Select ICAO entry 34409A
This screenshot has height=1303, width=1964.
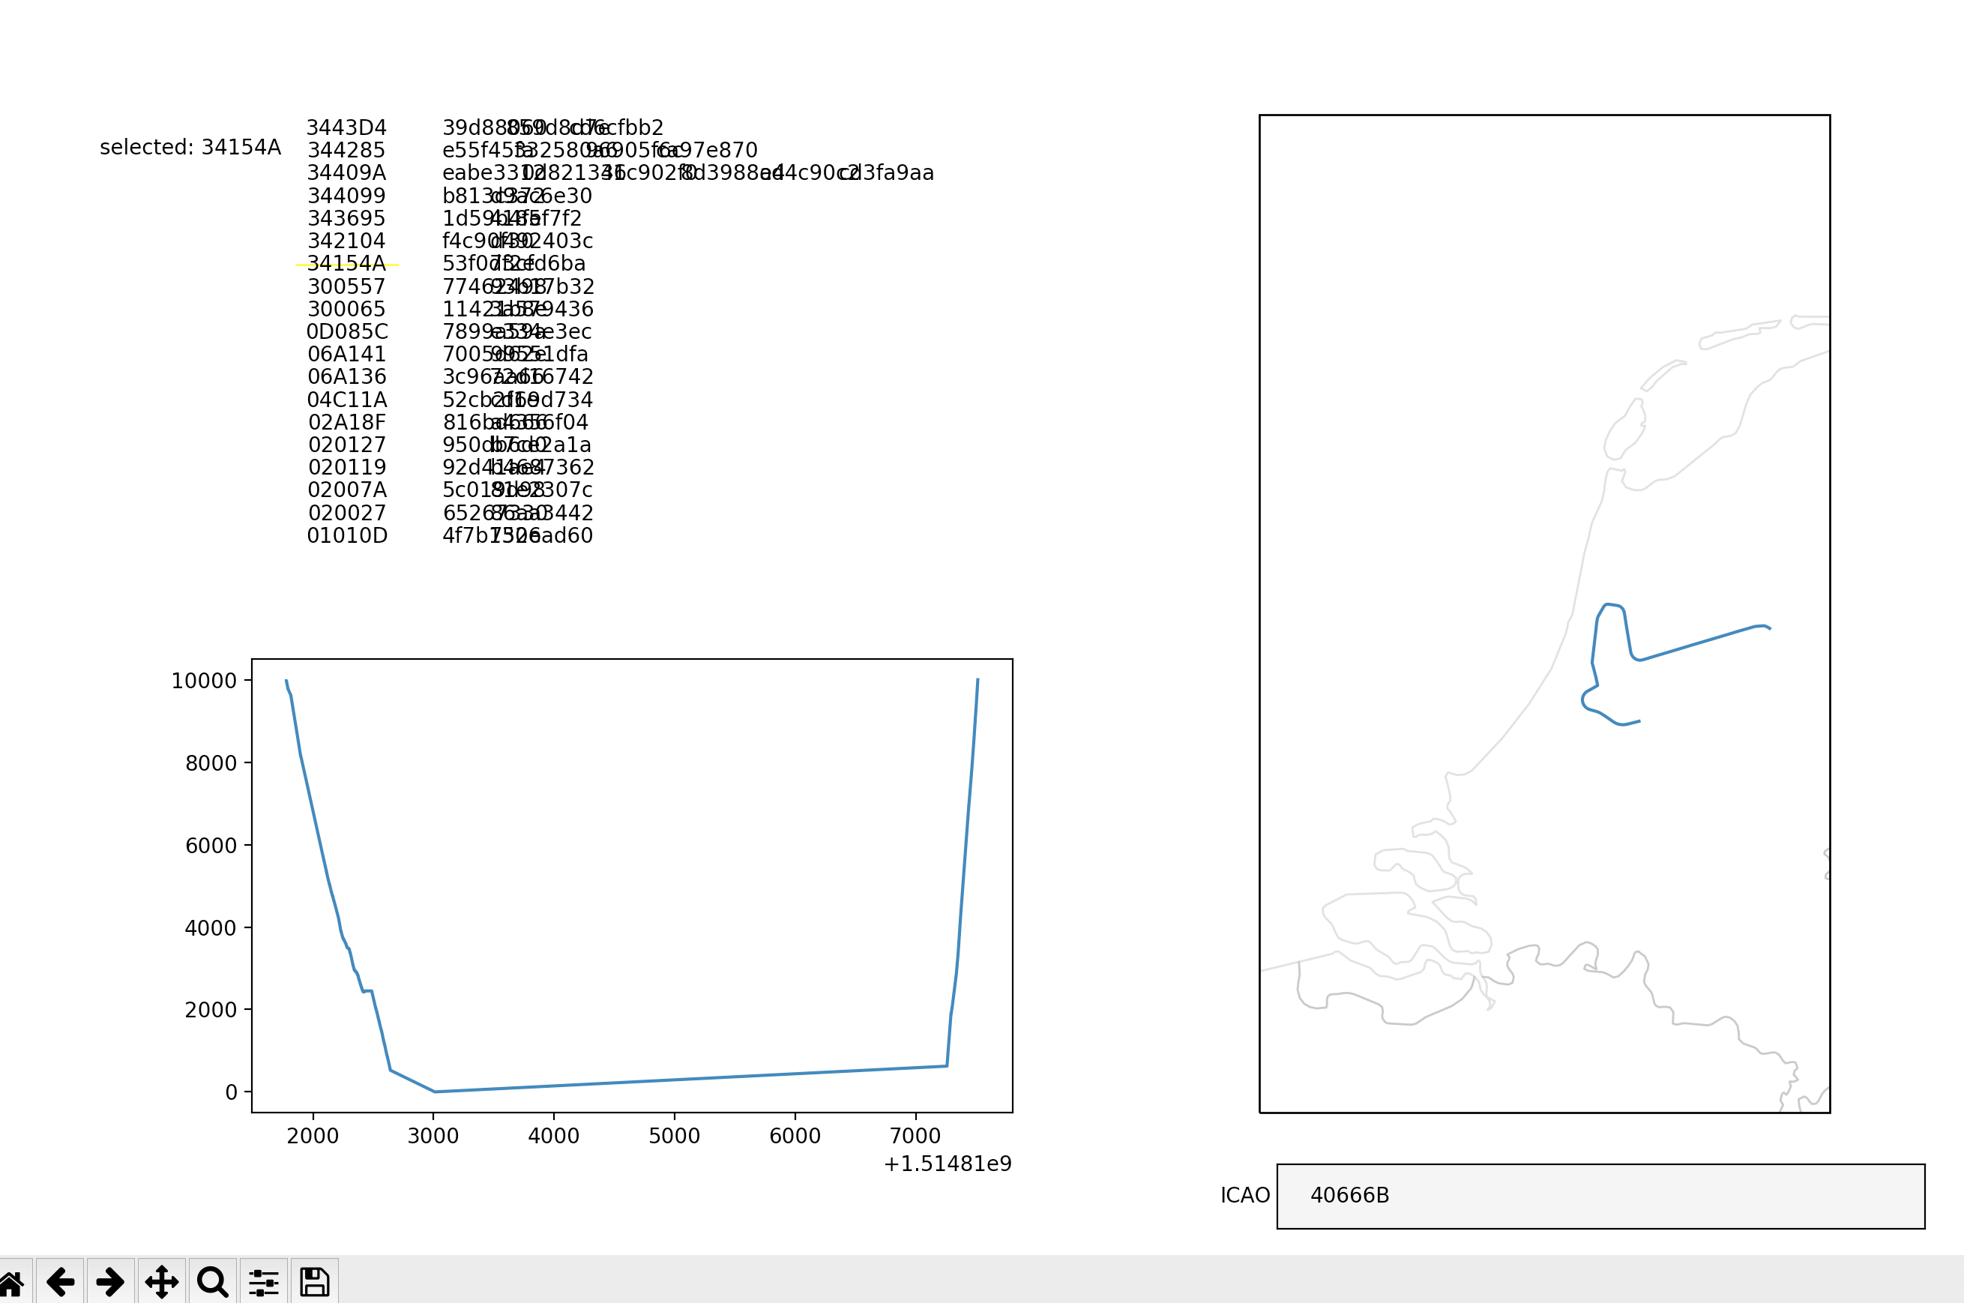(346, 173)
